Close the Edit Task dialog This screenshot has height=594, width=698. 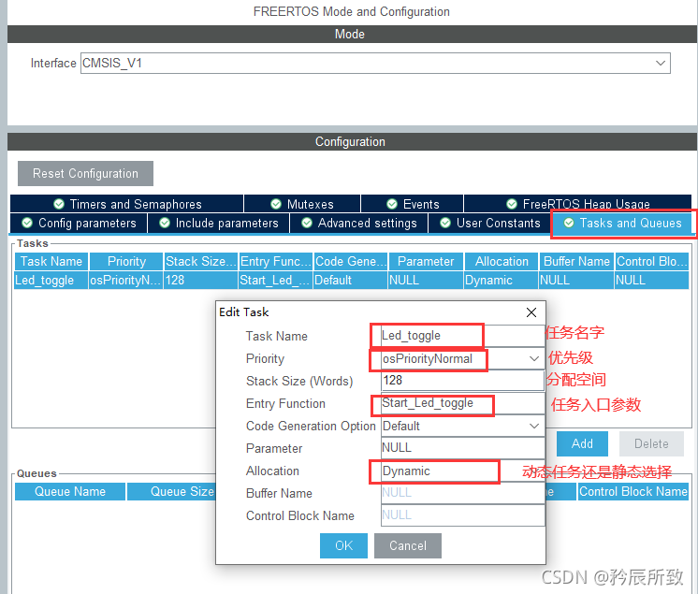[531, 312]
